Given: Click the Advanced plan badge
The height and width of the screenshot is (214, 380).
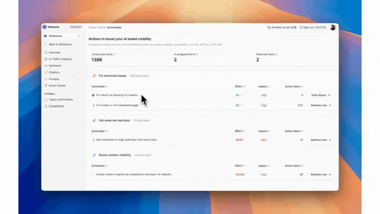Looking at the screenshot, I should tap(76, 27).
